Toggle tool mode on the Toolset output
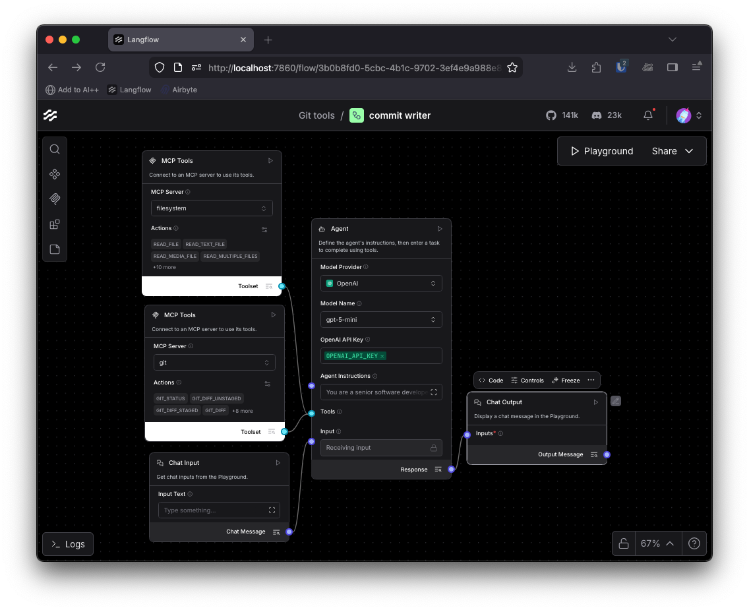 pos(269,286)
